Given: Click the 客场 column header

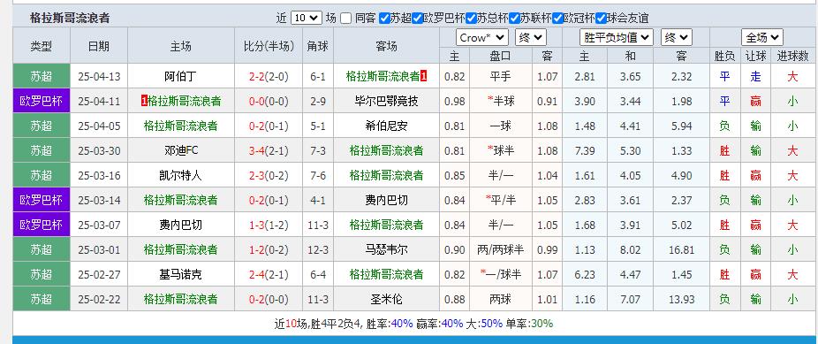Looking at the screenshot, I should 386,46.
